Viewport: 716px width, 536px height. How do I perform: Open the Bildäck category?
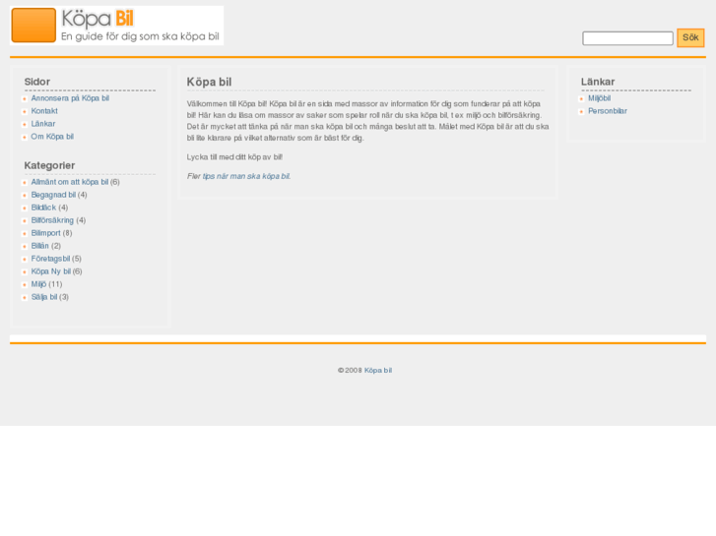click(x=44, y=208)
